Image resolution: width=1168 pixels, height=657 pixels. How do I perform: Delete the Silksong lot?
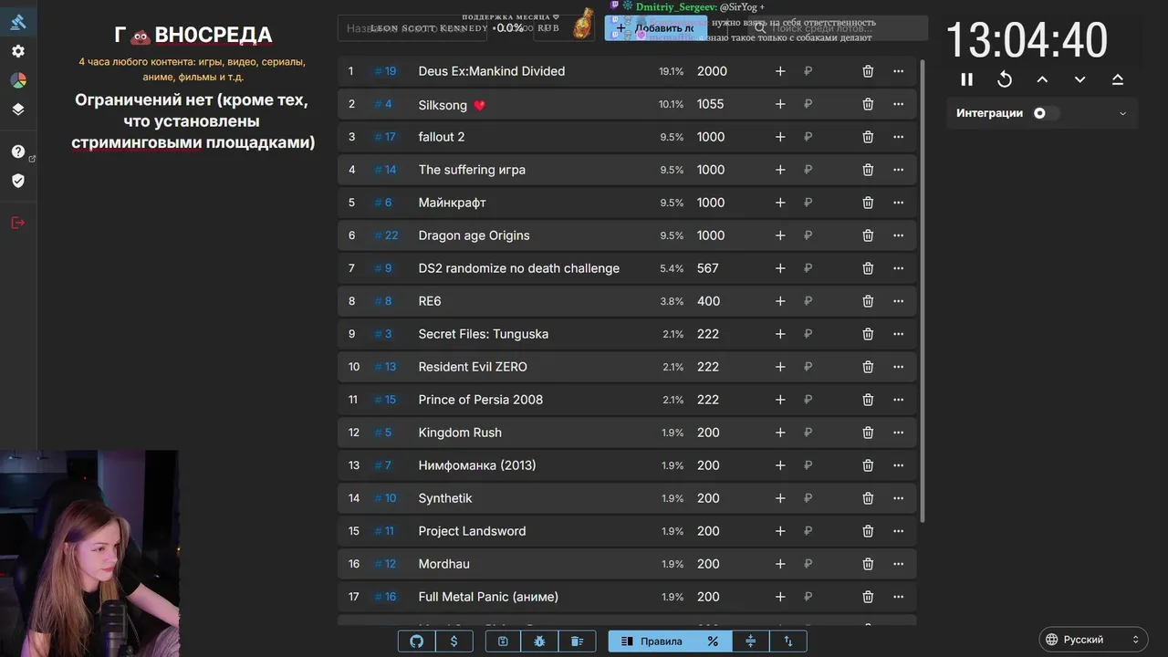point(868,104)
